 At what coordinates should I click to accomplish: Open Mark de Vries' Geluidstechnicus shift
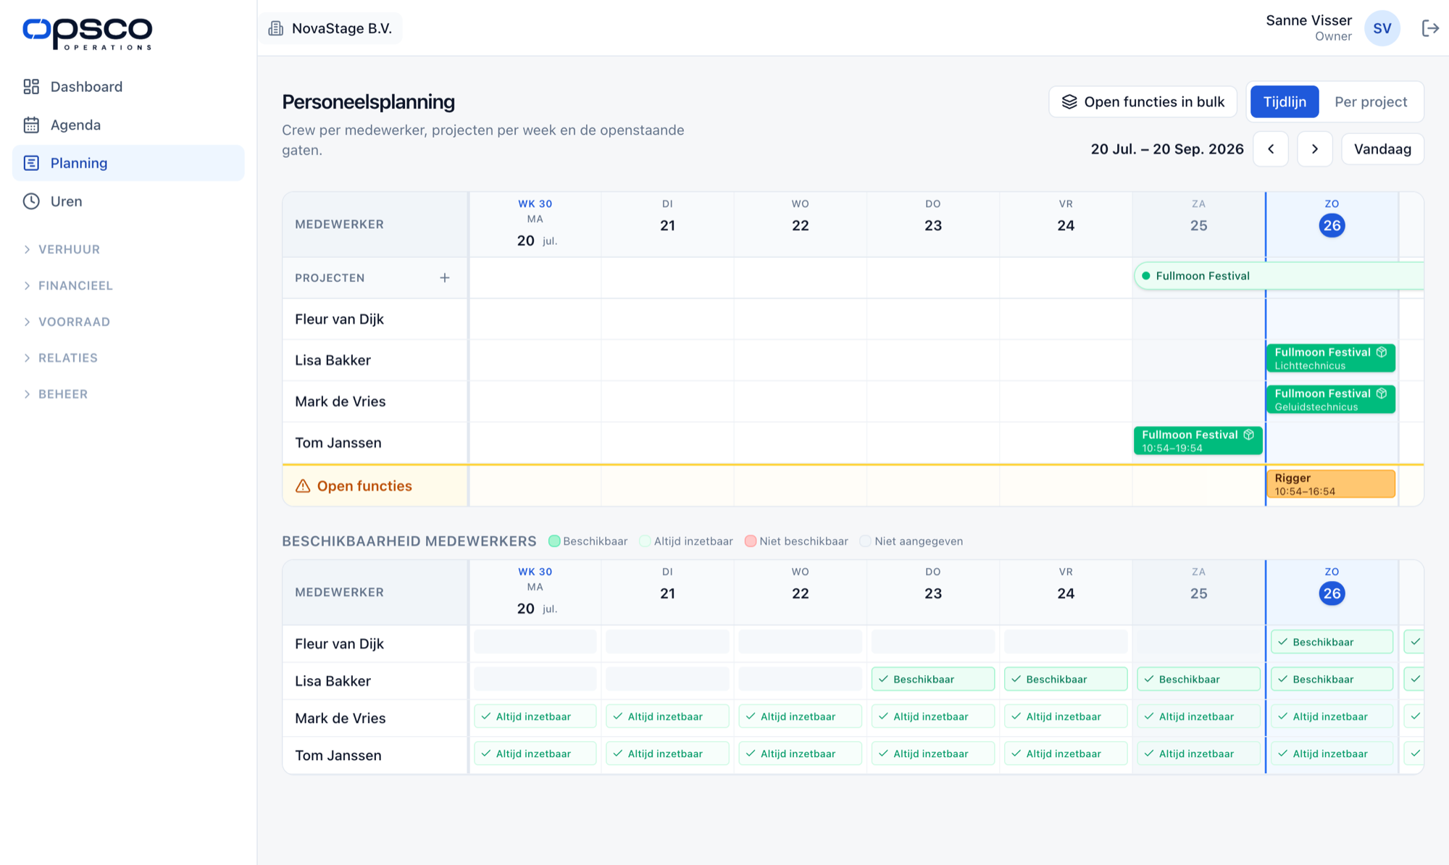tap(1331, 400)
